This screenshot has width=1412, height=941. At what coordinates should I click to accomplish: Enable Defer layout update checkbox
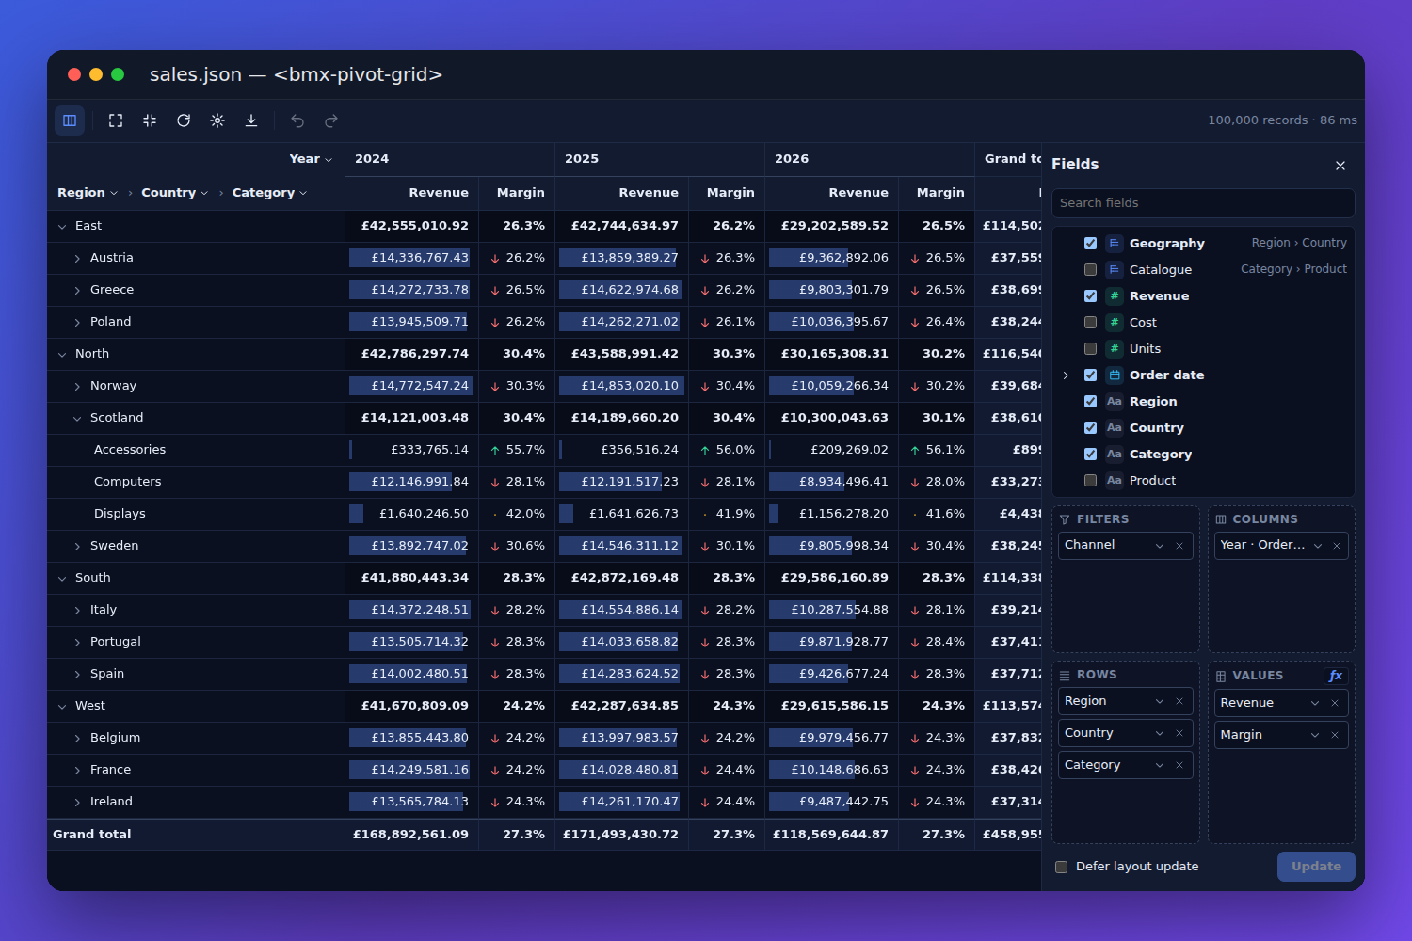pos(1061,867)
